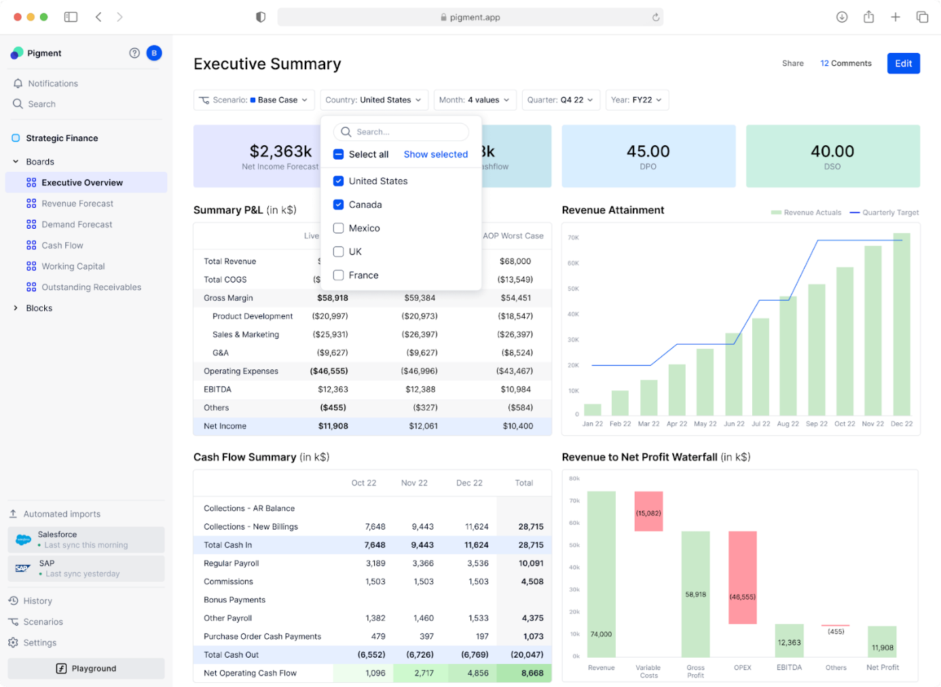Open Scenarios via its sidebar icon
Image resolution: width=941 pixels, height=687 pixels.
point(14,621)
